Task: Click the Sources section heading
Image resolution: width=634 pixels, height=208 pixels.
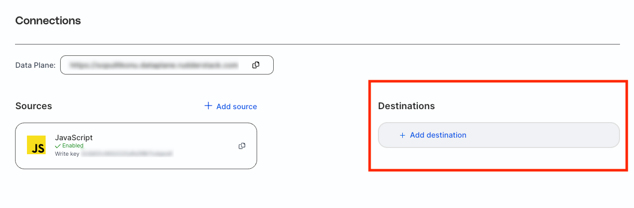Action: (34, 106)
